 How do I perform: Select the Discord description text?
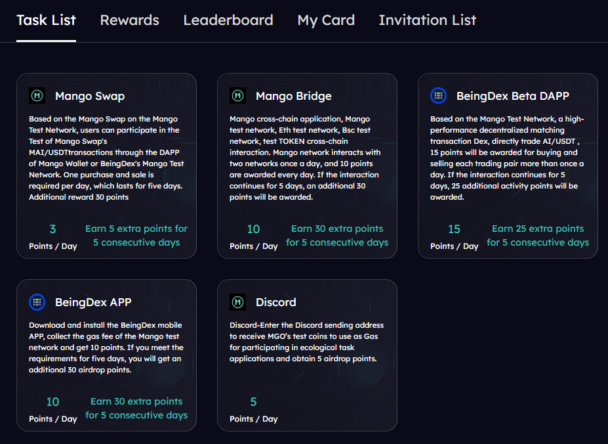click(x=307, y=342)
